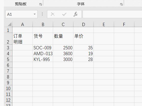Select column D header
This screenshot has width=142, height=106.
point(84,24)
